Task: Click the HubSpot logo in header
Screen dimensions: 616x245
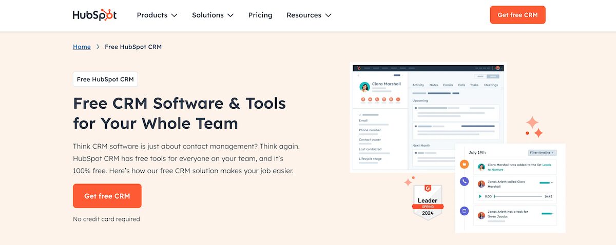Action: point(94,15)
